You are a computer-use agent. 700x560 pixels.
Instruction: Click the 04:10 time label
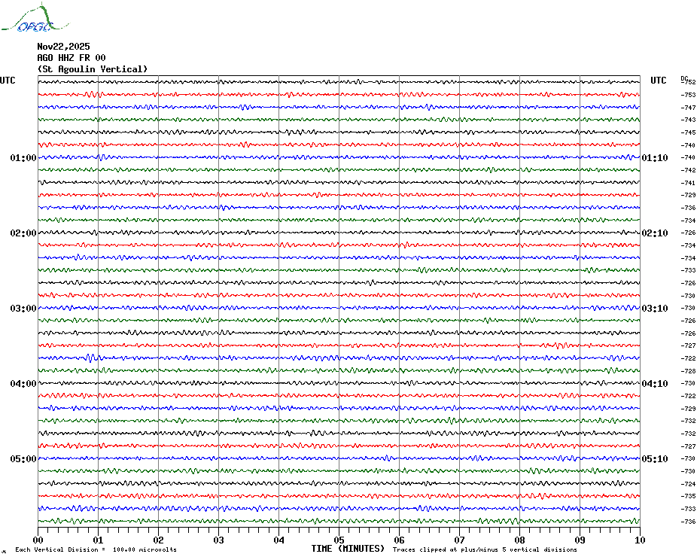[655, 384]
